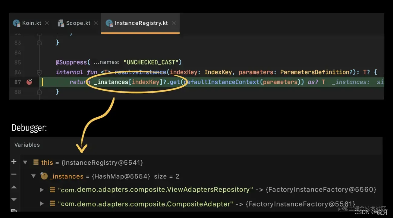
Task: Select the ViewAdaptersRepository entry row
Action: click(201, 190)
